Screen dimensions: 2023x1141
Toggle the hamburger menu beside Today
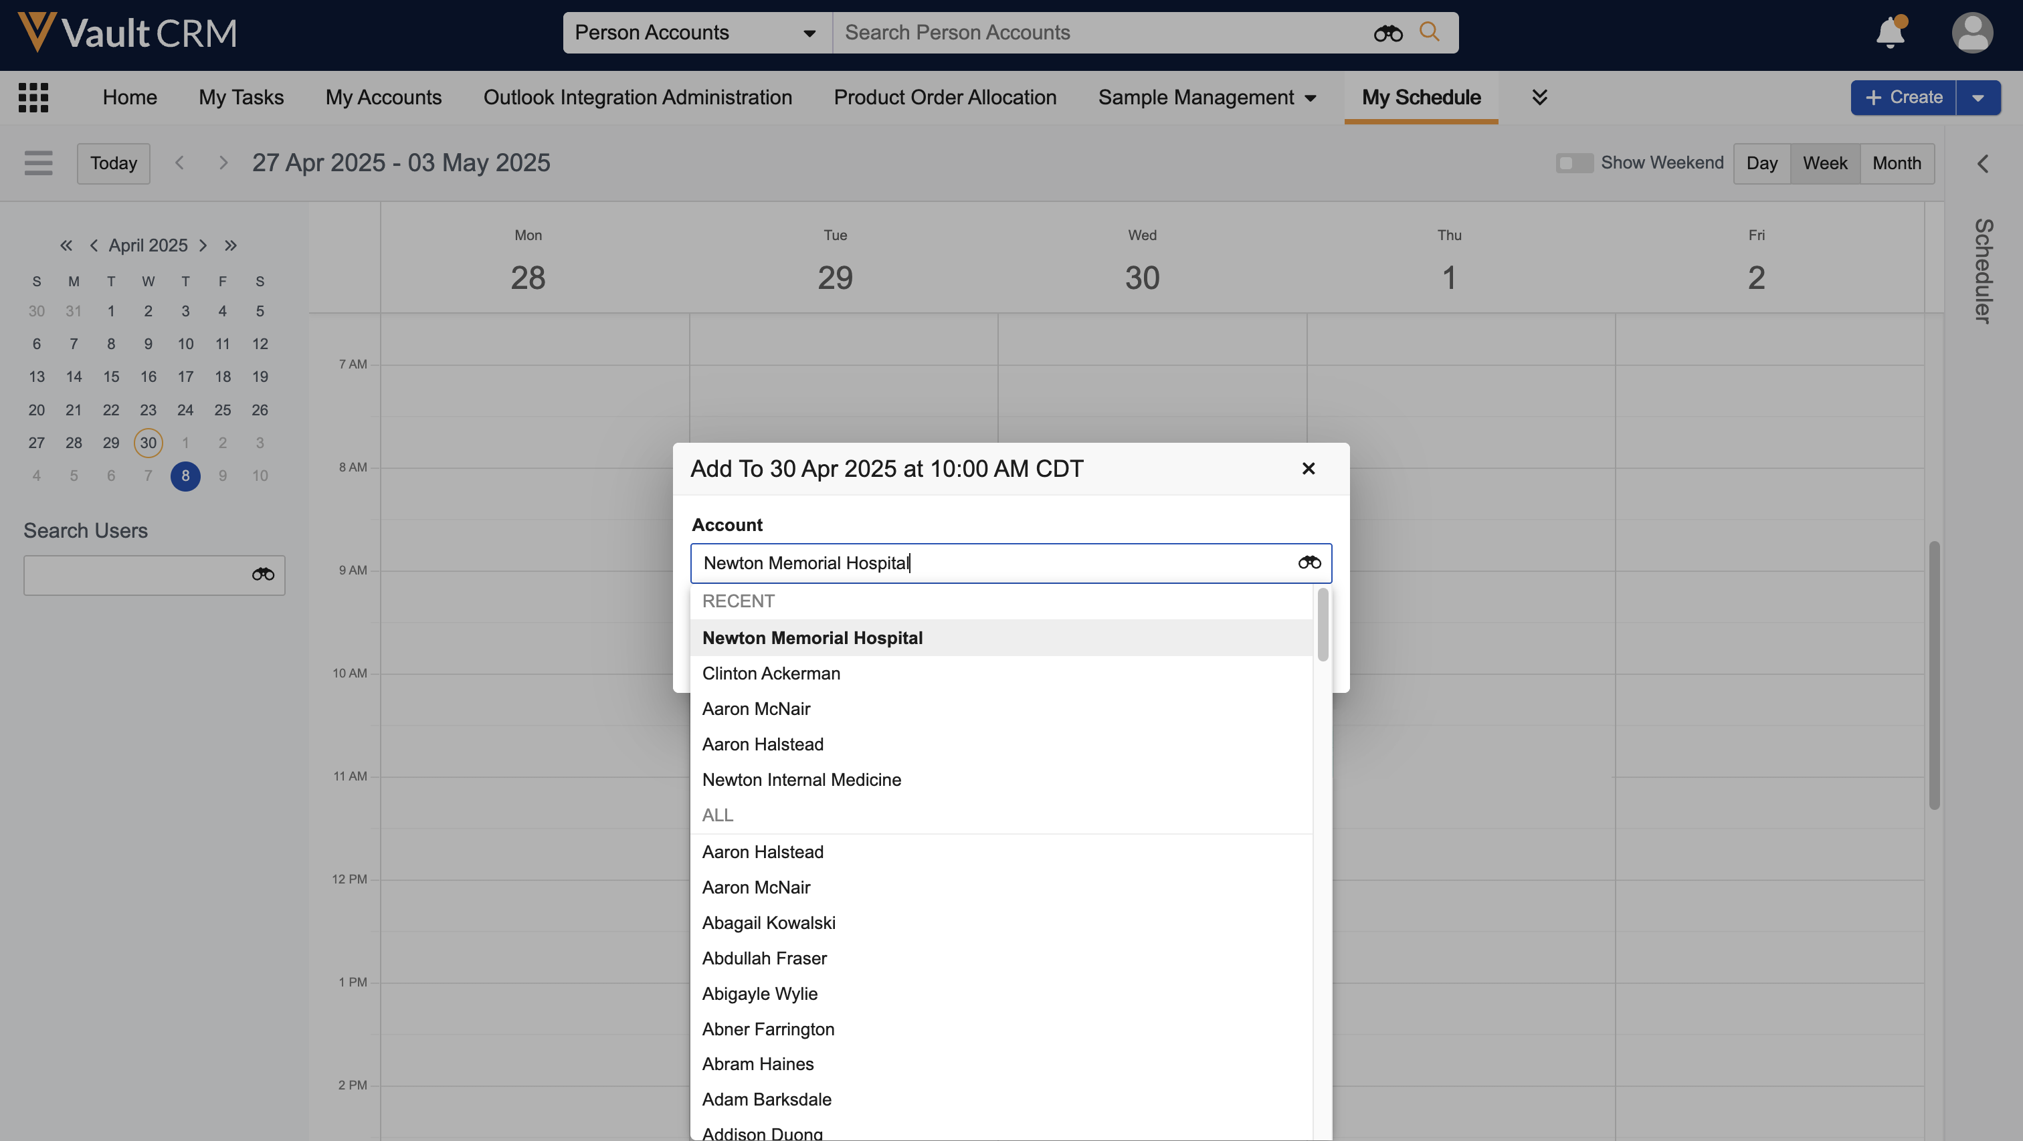(x=37, y=163)
